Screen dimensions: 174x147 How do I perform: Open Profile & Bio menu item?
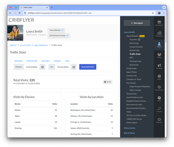(x=132, y=68)
